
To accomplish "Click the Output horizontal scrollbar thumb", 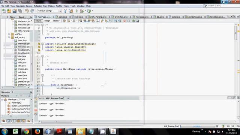I will pyautogui.click(x=57, y=122).
